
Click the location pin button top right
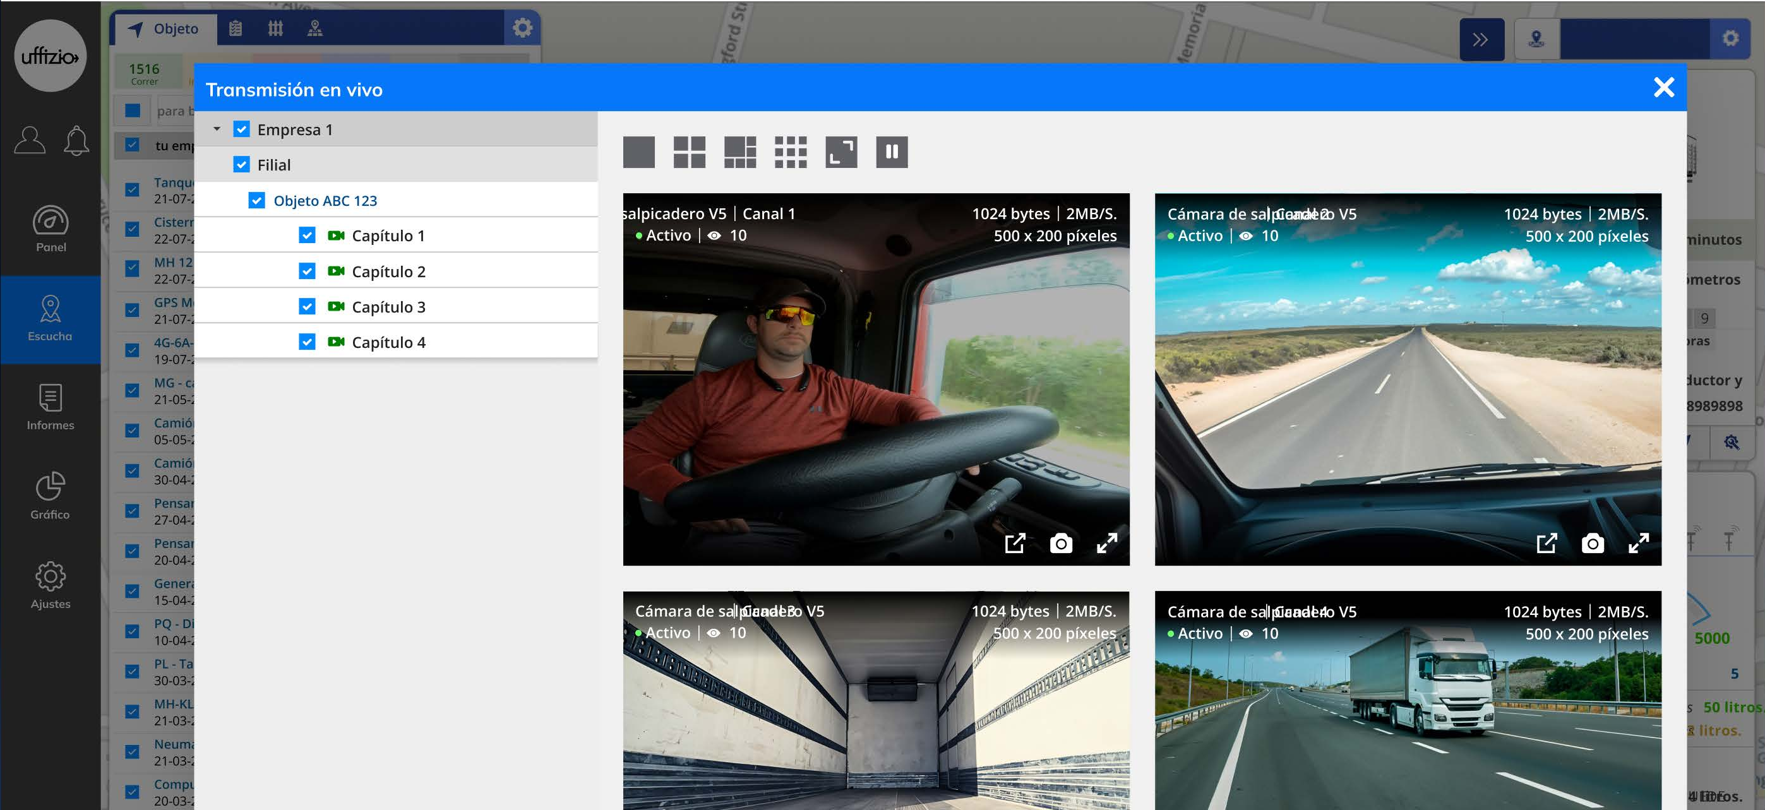(x=1536, y=39)
